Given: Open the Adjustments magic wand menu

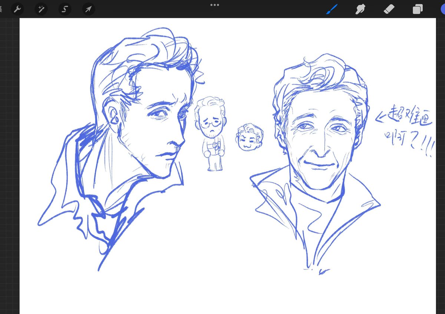Looking at the screenshot, I should tap(41, 9).
